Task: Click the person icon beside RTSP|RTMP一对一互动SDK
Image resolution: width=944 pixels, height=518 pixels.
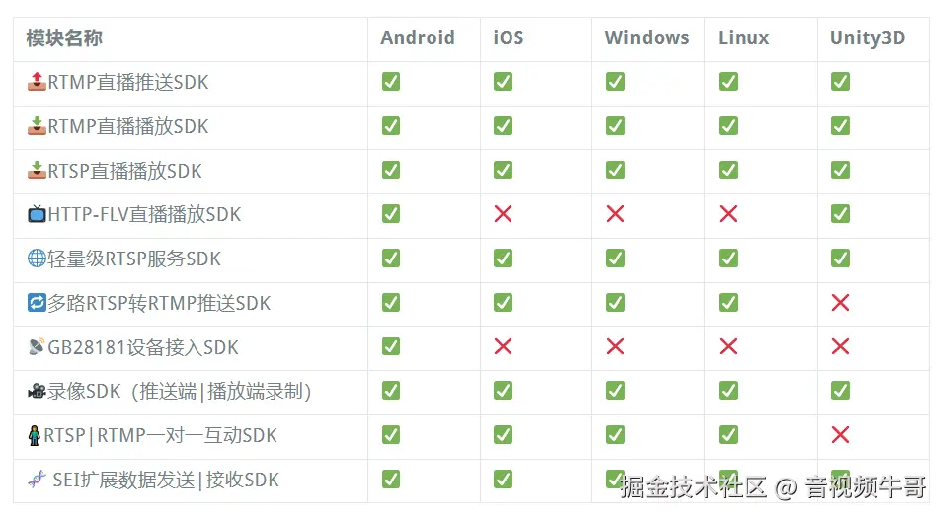Action: 35,435
